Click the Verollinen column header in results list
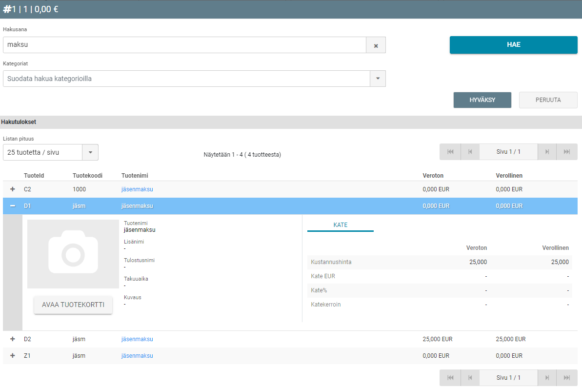Viewport: 582px width, 389px height. pos(509,176)
